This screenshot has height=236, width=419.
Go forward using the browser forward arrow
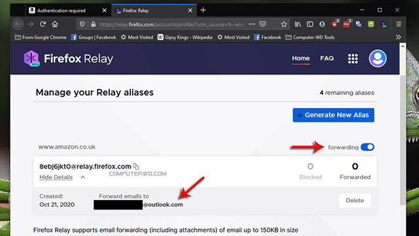(30, 24)
